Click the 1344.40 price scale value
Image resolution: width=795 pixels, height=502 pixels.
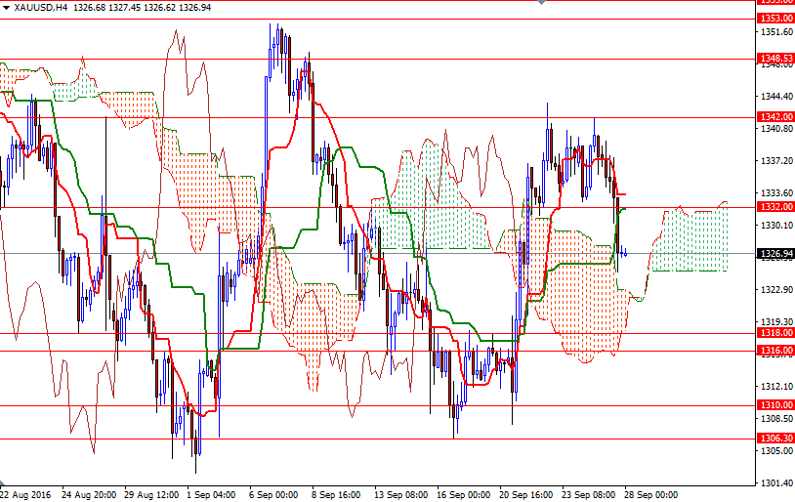click(775, 96)
